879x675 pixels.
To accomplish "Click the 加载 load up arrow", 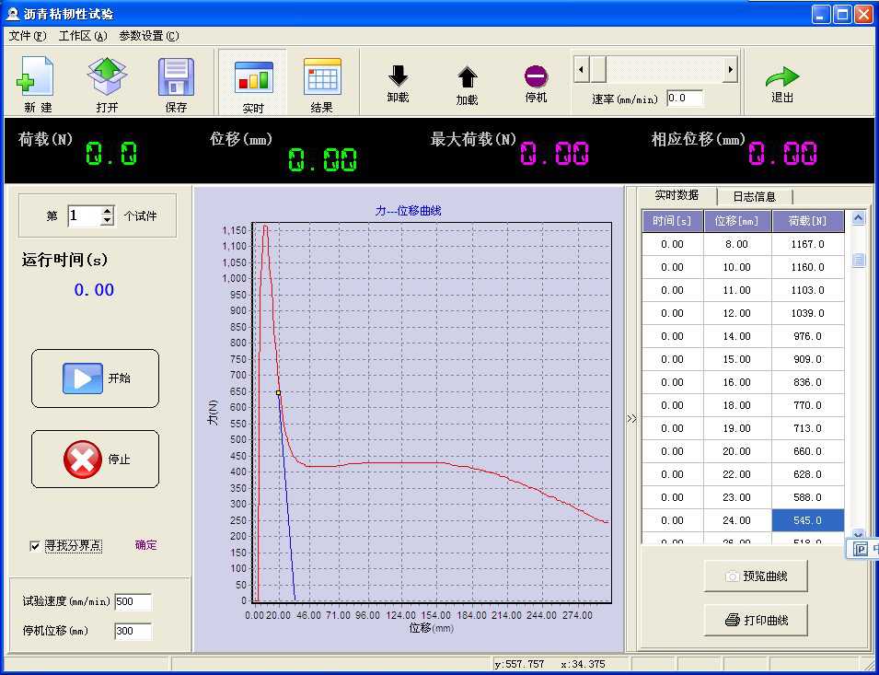I will (x=467, y=78).
